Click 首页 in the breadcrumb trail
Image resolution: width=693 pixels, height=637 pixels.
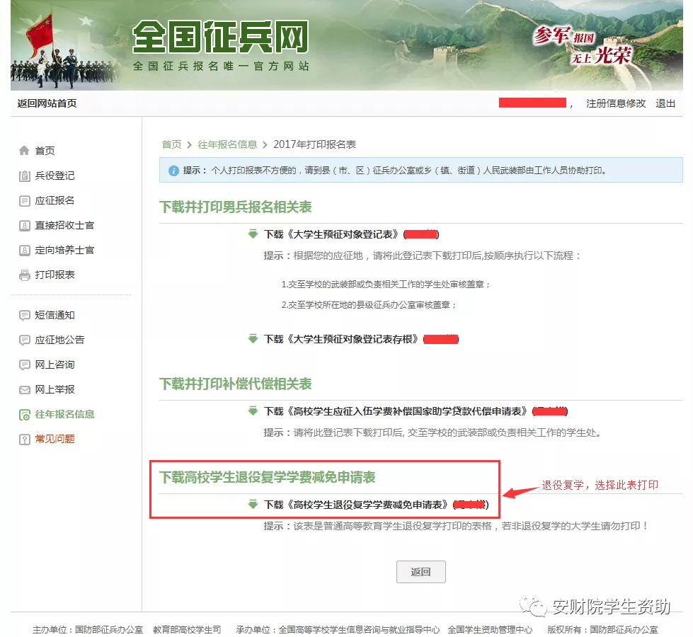click(171, 144)
